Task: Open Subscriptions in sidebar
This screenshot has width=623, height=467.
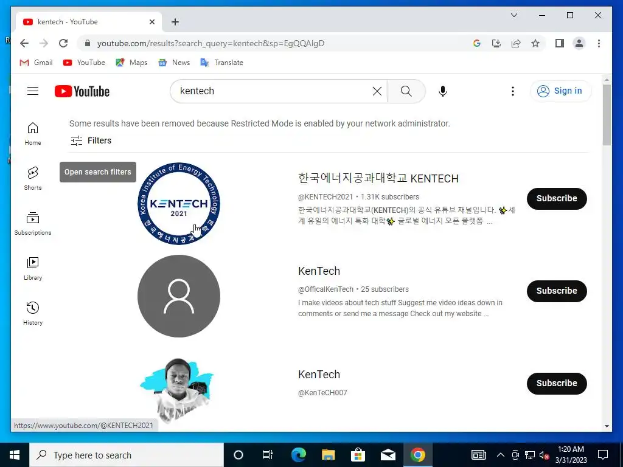Action: pyautogui.click(x=33, y=224)
